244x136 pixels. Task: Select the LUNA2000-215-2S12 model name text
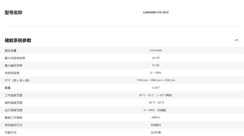(156, 13)
